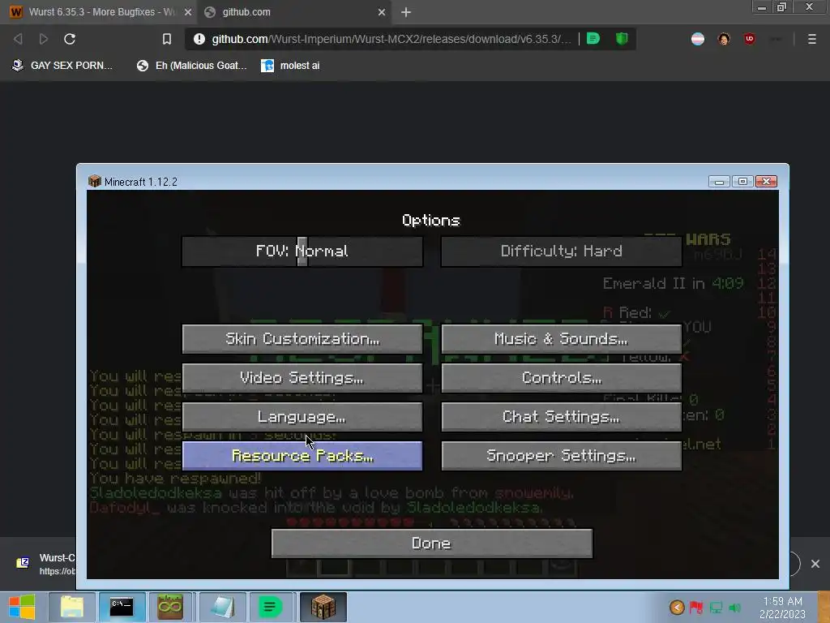The height and width of the screenshot is (623, 830).
Task: Open the Windows Start menu
Action: (22, 607)
